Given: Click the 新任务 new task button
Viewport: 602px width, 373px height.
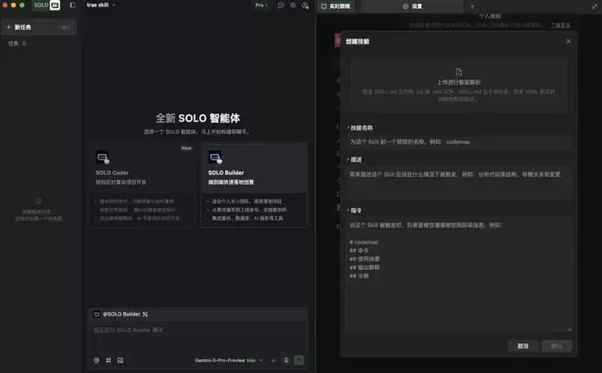Looking at the screenshot, I should 38,27.
